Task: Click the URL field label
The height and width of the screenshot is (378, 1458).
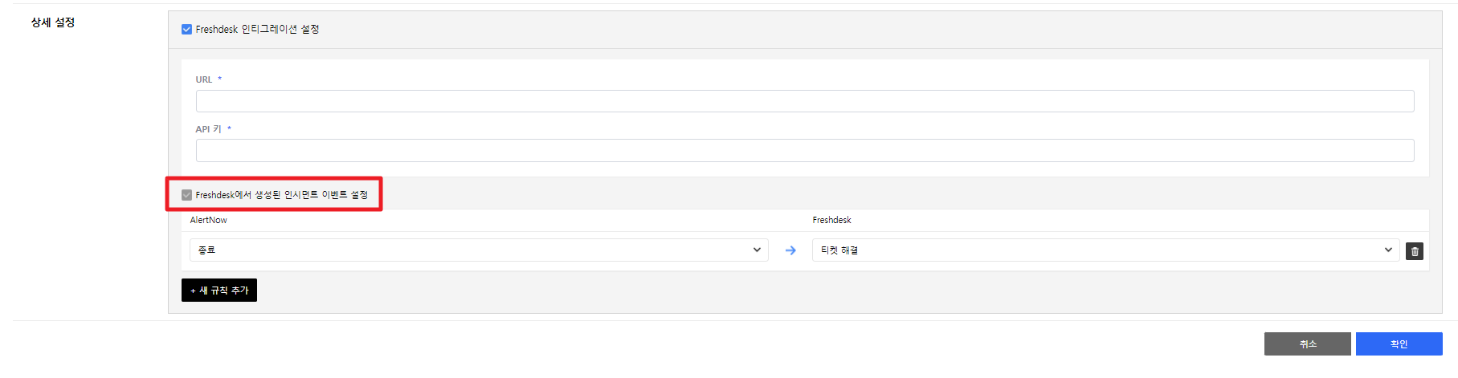Action: tap(204, 79)
